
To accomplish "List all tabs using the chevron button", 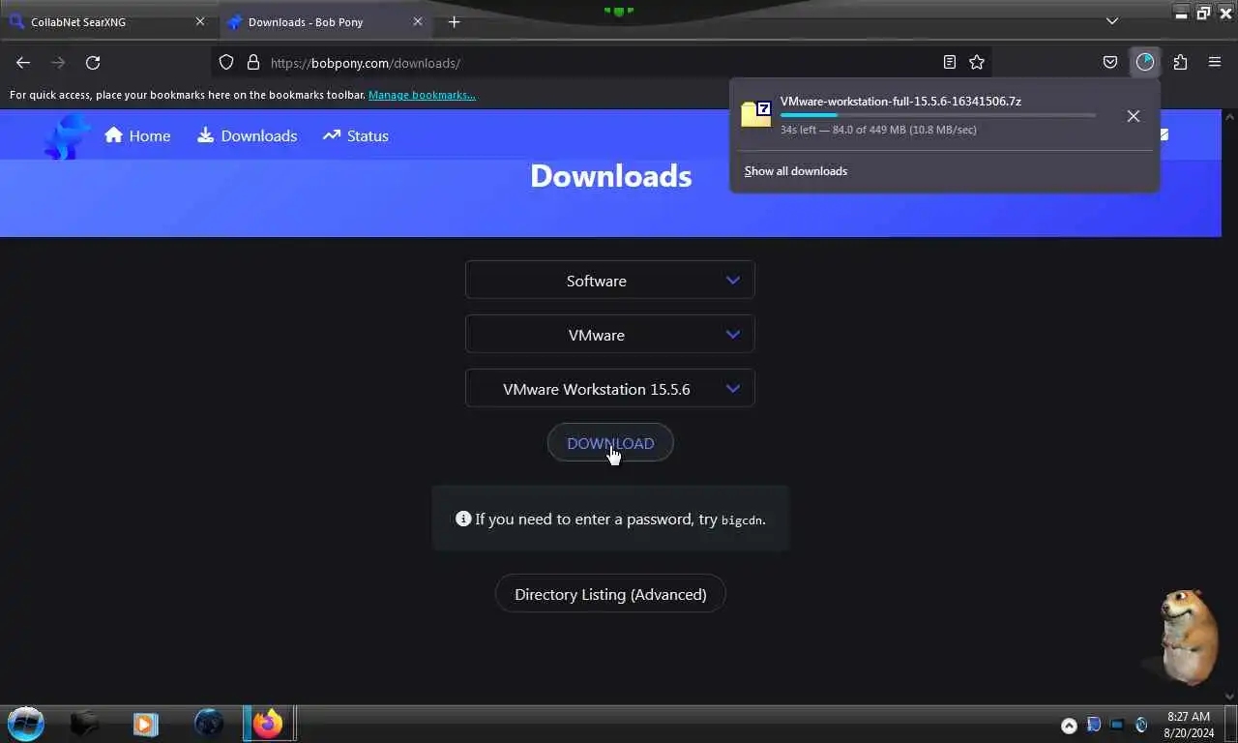I will (1112, 21).
